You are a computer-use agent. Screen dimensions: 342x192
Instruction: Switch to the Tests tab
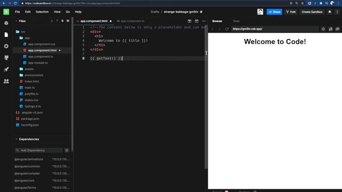tap(236, 21)
